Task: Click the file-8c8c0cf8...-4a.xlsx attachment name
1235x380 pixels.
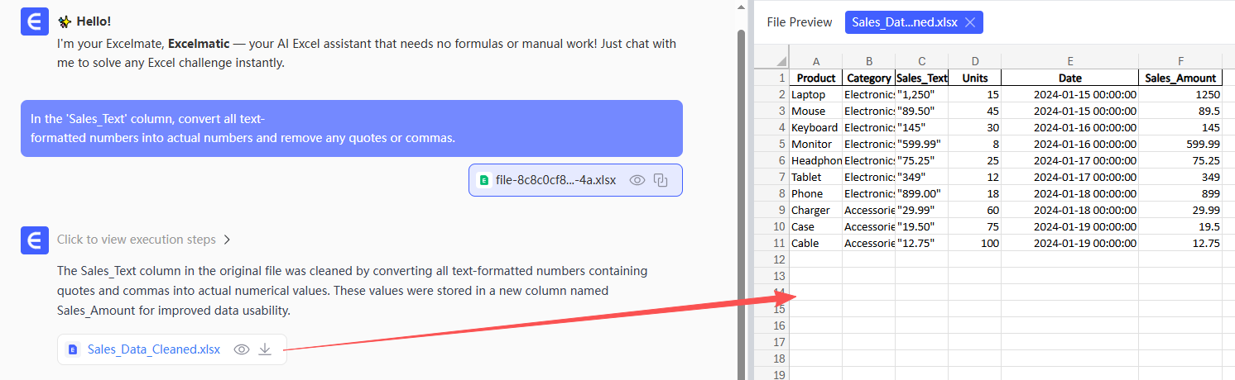Action: coord(556,180)
